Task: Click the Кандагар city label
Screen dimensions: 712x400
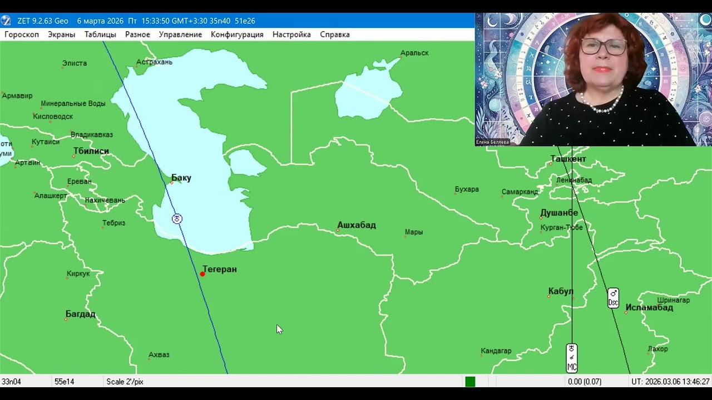Action: (496, 351)
